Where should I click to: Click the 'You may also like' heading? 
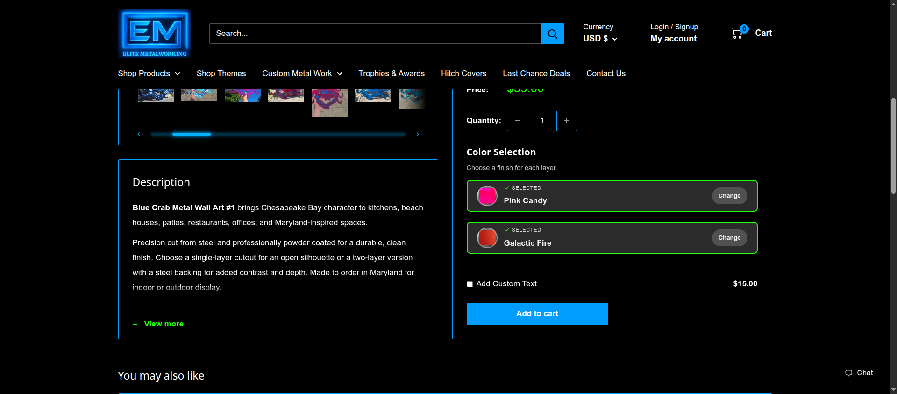(161, 376)
